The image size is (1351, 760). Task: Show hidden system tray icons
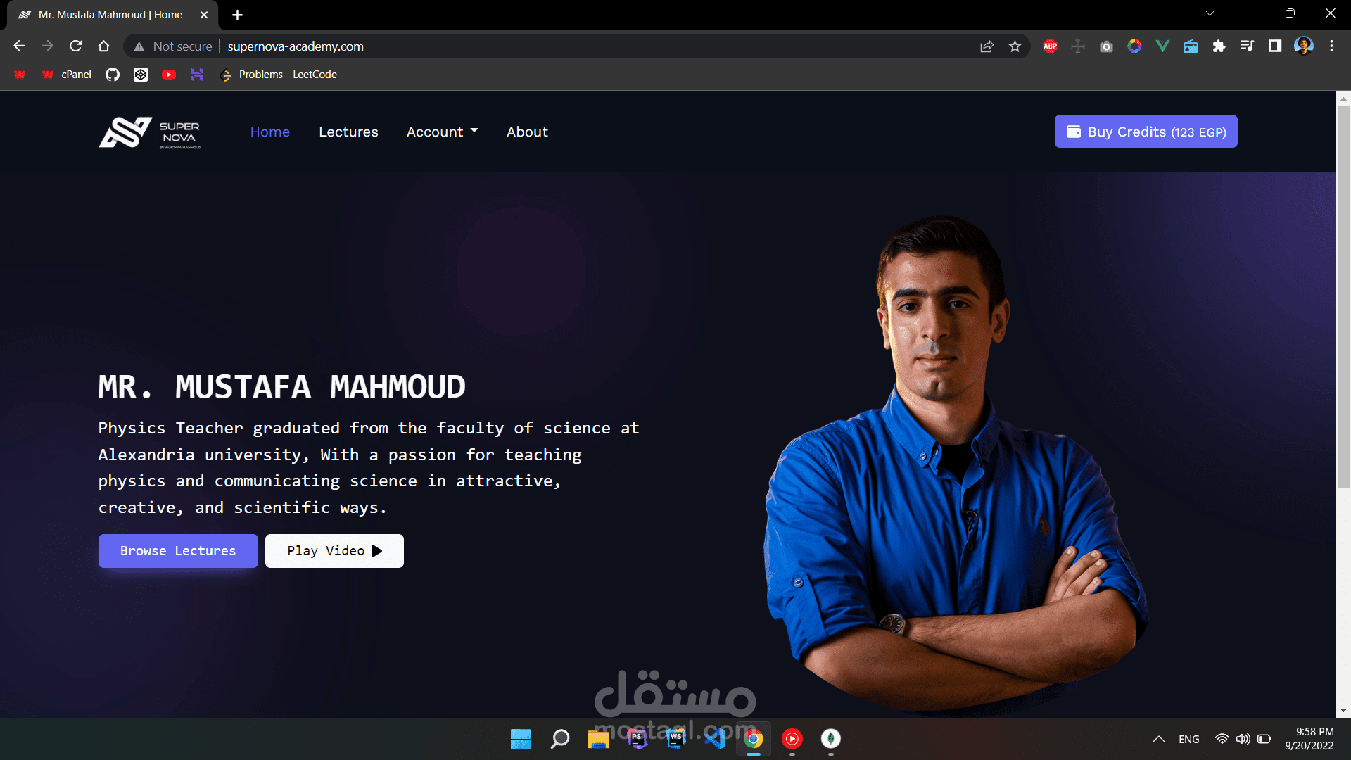click(1158, 739)
